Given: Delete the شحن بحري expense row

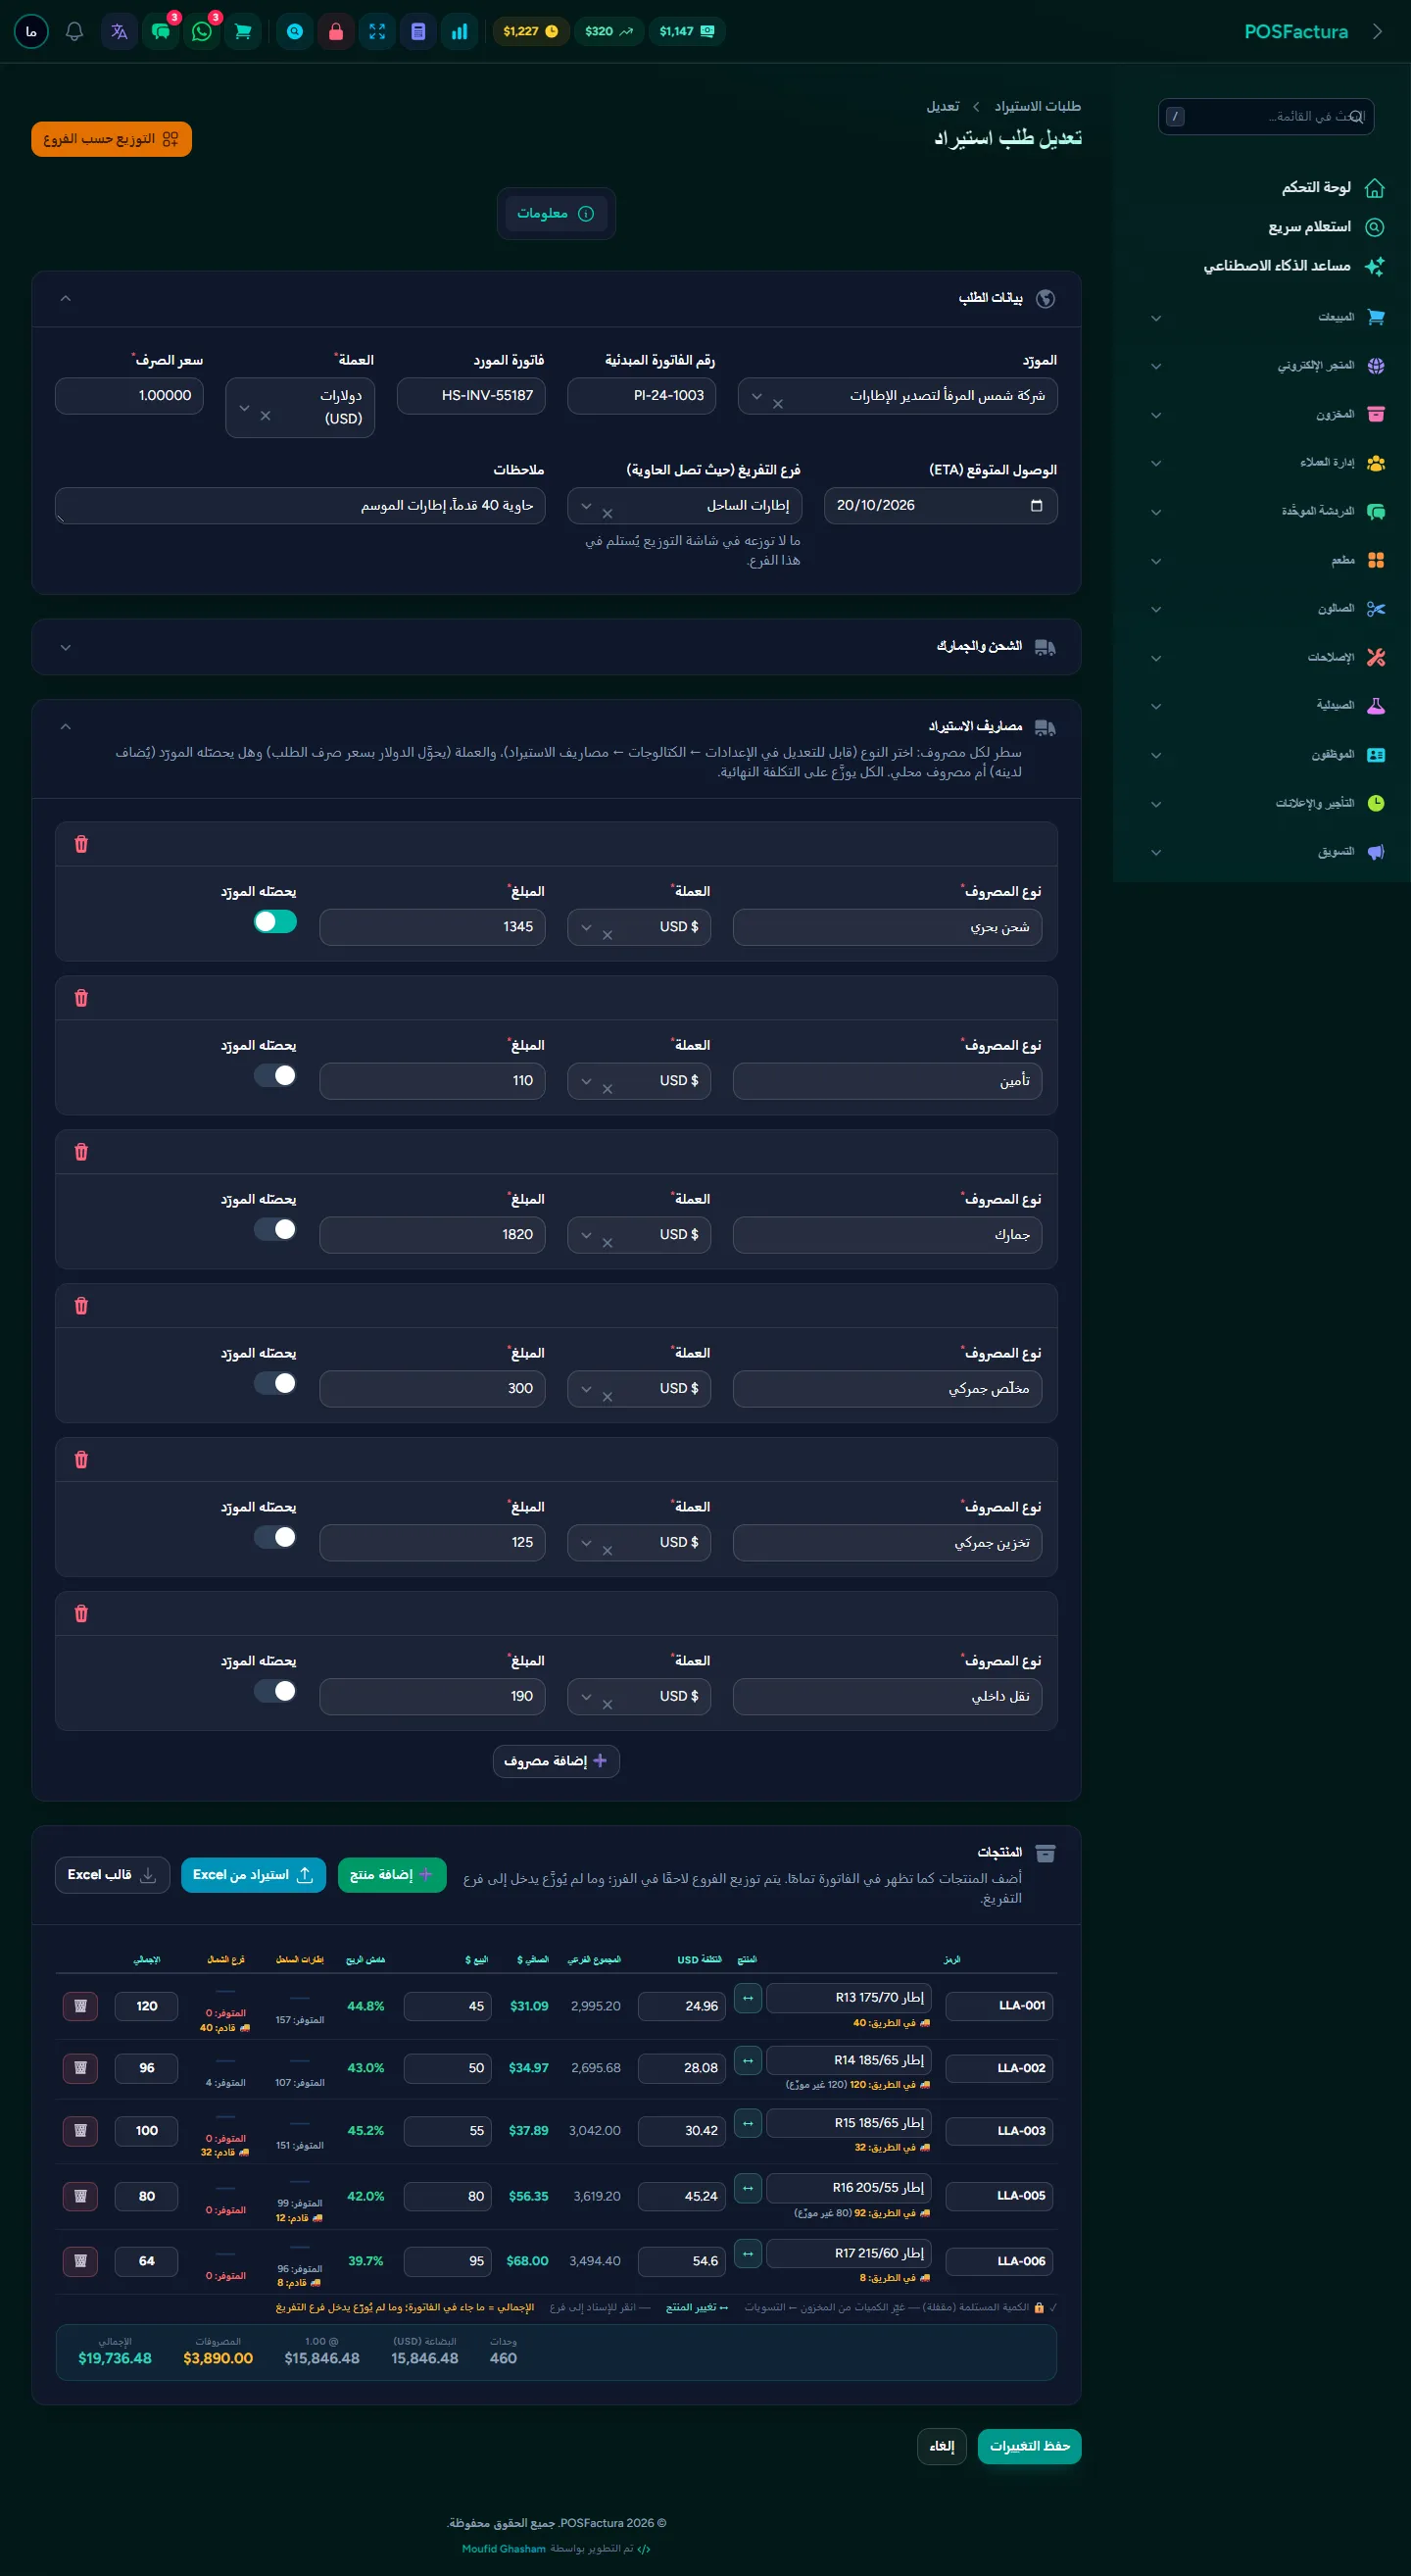Looking at the screenshot, I should (x=81, y=844).
